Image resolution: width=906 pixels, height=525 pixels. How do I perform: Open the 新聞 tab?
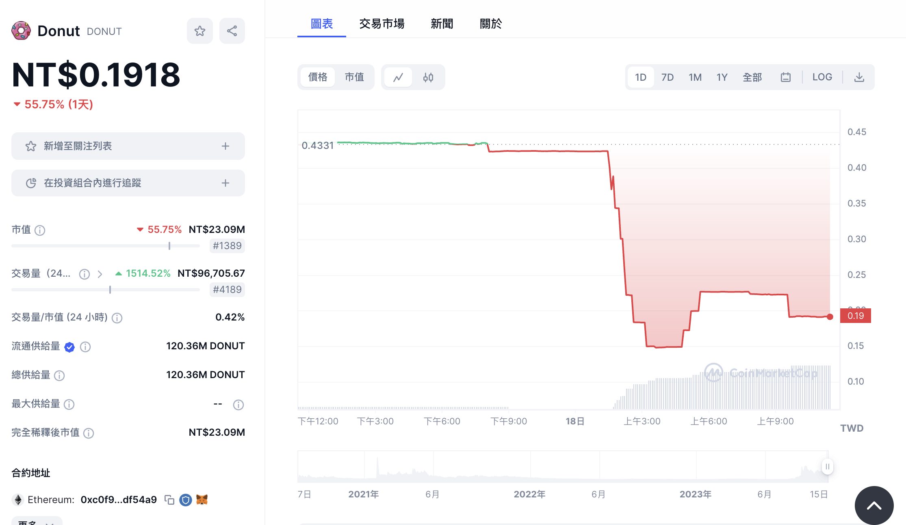pos(442,24)
